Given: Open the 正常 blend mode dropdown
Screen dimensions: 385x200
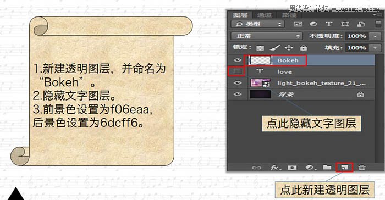Looking at the screenshot, I should coord(266,36).
